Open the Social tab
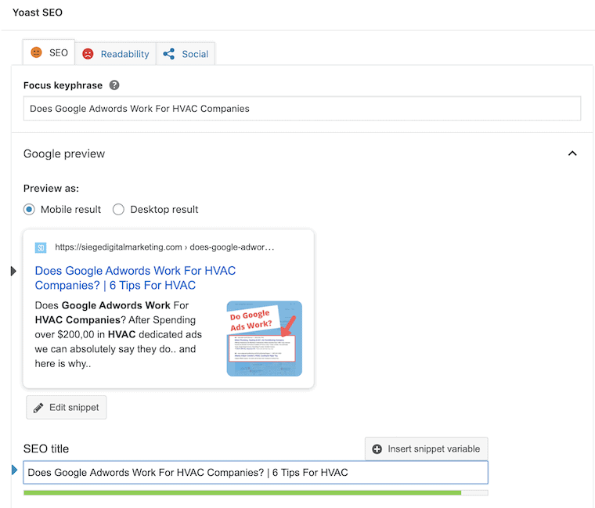The width and height of the screenshot is (595, 508). [x=186, y=54]
